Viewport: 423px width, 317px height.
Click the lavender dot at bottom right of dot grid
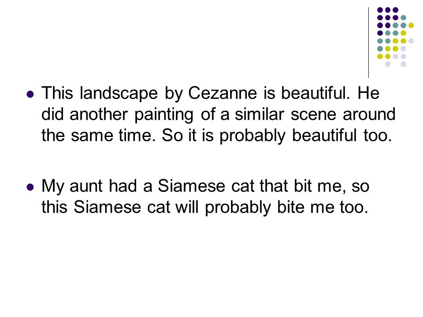pyautogui.click(x=403, y=64)
